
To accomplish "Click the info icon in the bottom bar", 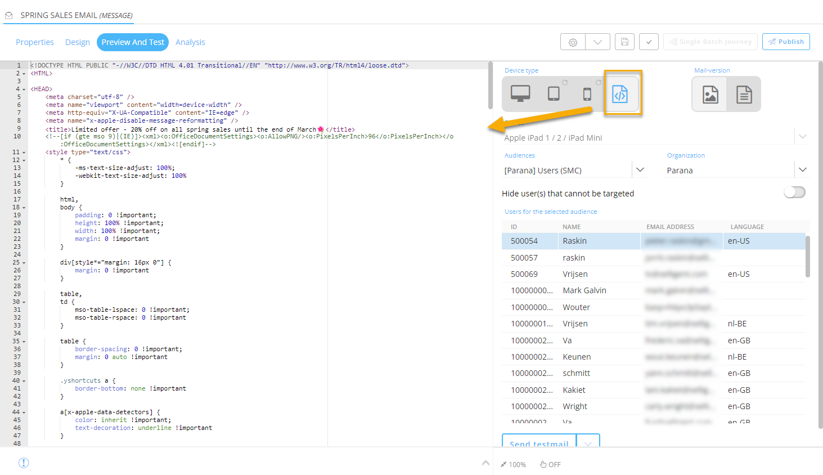I will coord(24,463).
